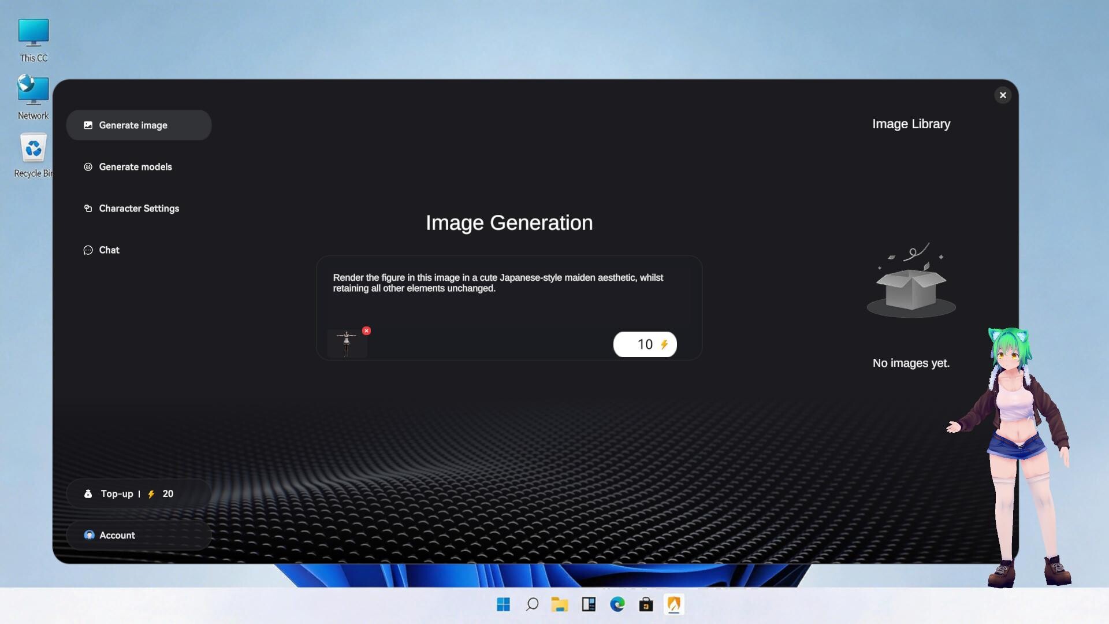Open Recycle Bin from the desktop

coord(32,151)
